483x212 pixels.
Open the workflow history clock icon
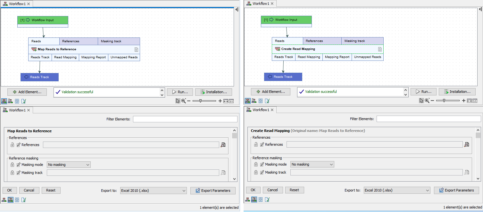[x=17, y=101]
